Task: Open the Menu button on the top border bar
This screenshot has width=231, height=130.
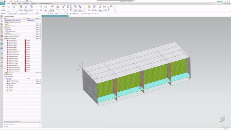Action: coord(4,14)
